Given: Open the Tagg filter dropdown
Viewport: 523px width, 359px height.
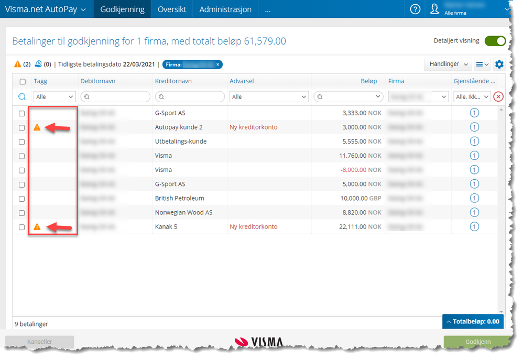Looking at the screenshot, I should coord(55,97).
